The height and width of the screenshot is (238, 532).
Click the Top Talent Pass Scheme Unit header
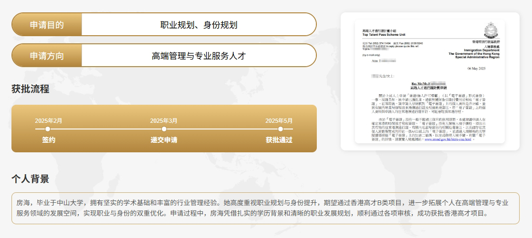click(x=386, y=35)
